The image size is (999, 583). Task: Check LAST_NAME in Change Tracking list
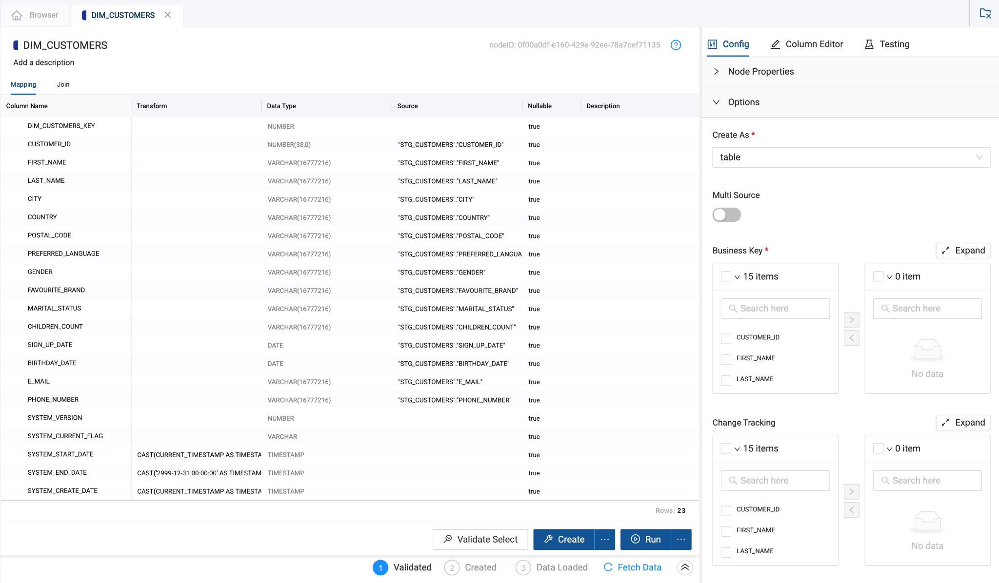point(726,552)
